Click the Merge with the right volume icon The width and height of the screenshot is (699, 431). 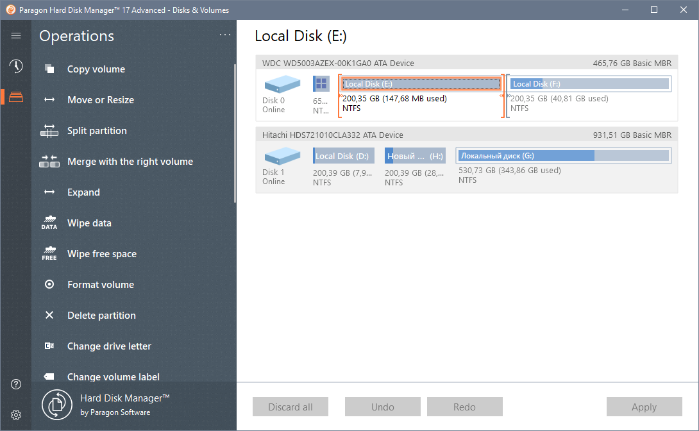[49, 162]
